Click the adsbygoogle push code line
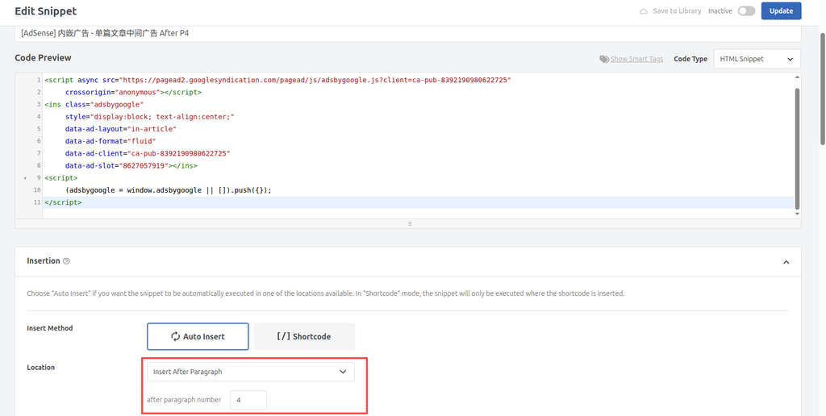The height and width of the screenshot is (416, 826). (x=169, y=190)
